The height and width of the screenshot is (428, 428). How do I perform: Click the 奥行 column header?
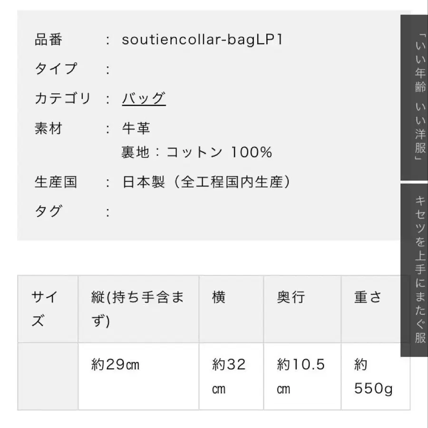click(291, 298)
